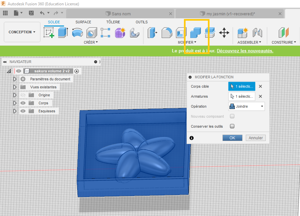The image size is (300, 216).
Task: Click the Armatures selection field
Action: click(242, 96)
